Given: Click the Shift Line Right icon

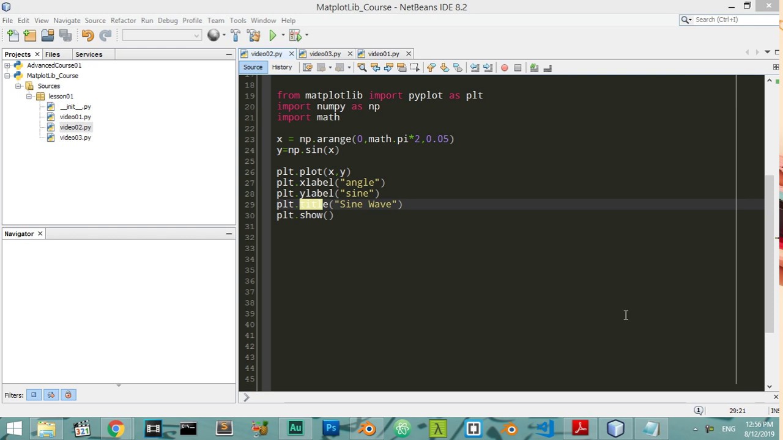Looking at the screenshot, I should pos(488,68).
